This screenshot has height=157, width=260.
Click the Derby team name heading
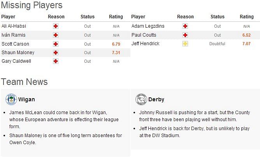click(x=156, y=99)
